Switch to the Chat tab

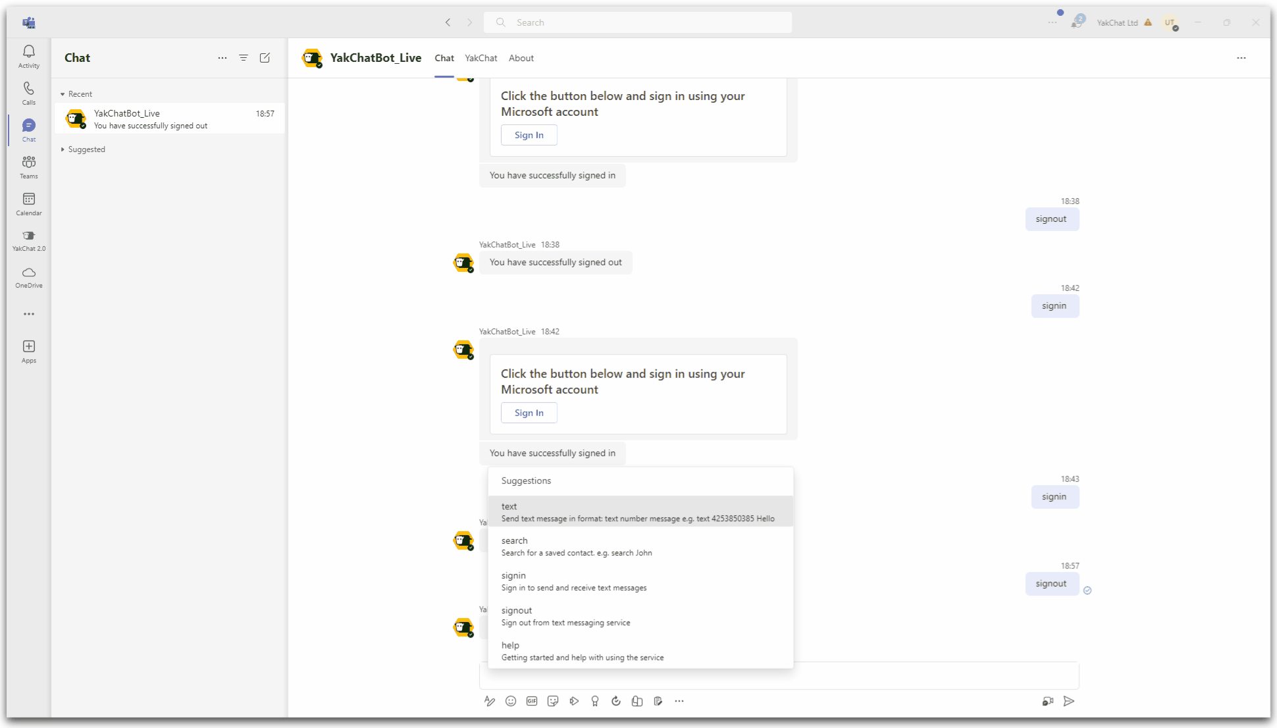444,58
